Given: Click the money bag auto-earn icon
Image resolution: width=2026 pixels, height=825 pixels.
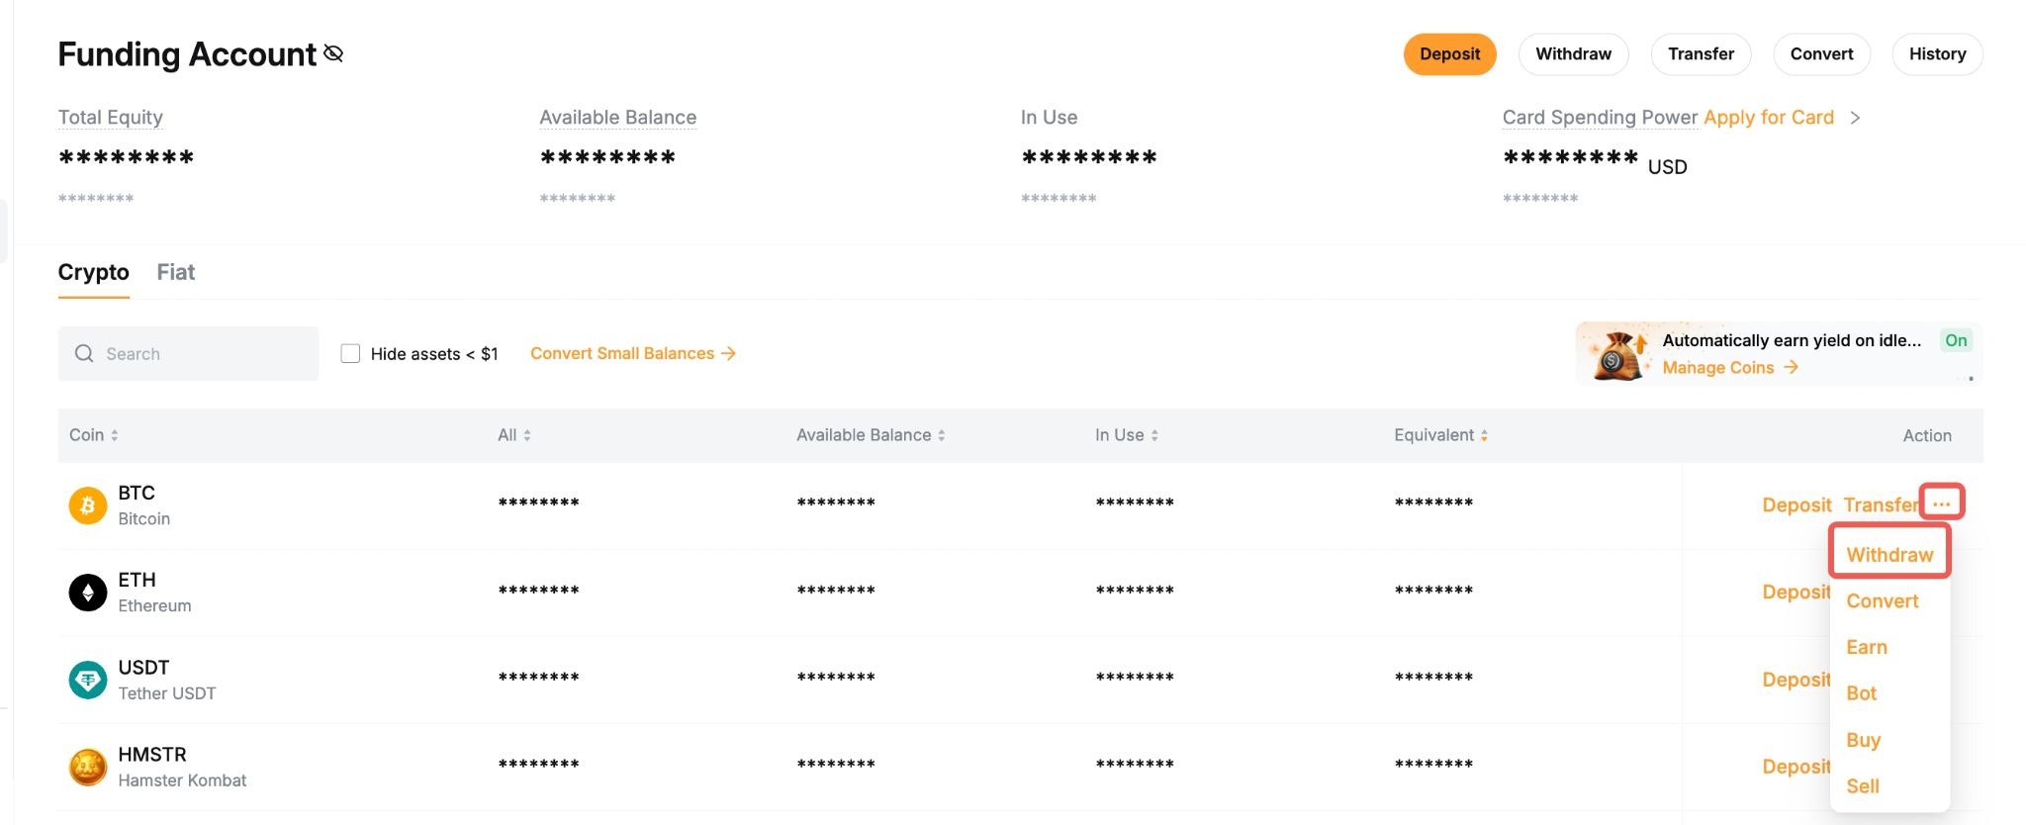Looking at the screenshot, I should (x=1616, y=355).
